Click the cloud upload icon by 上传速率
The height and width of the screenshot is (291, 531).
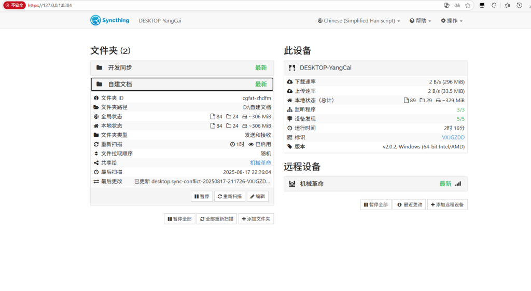[x=289, y=91]
